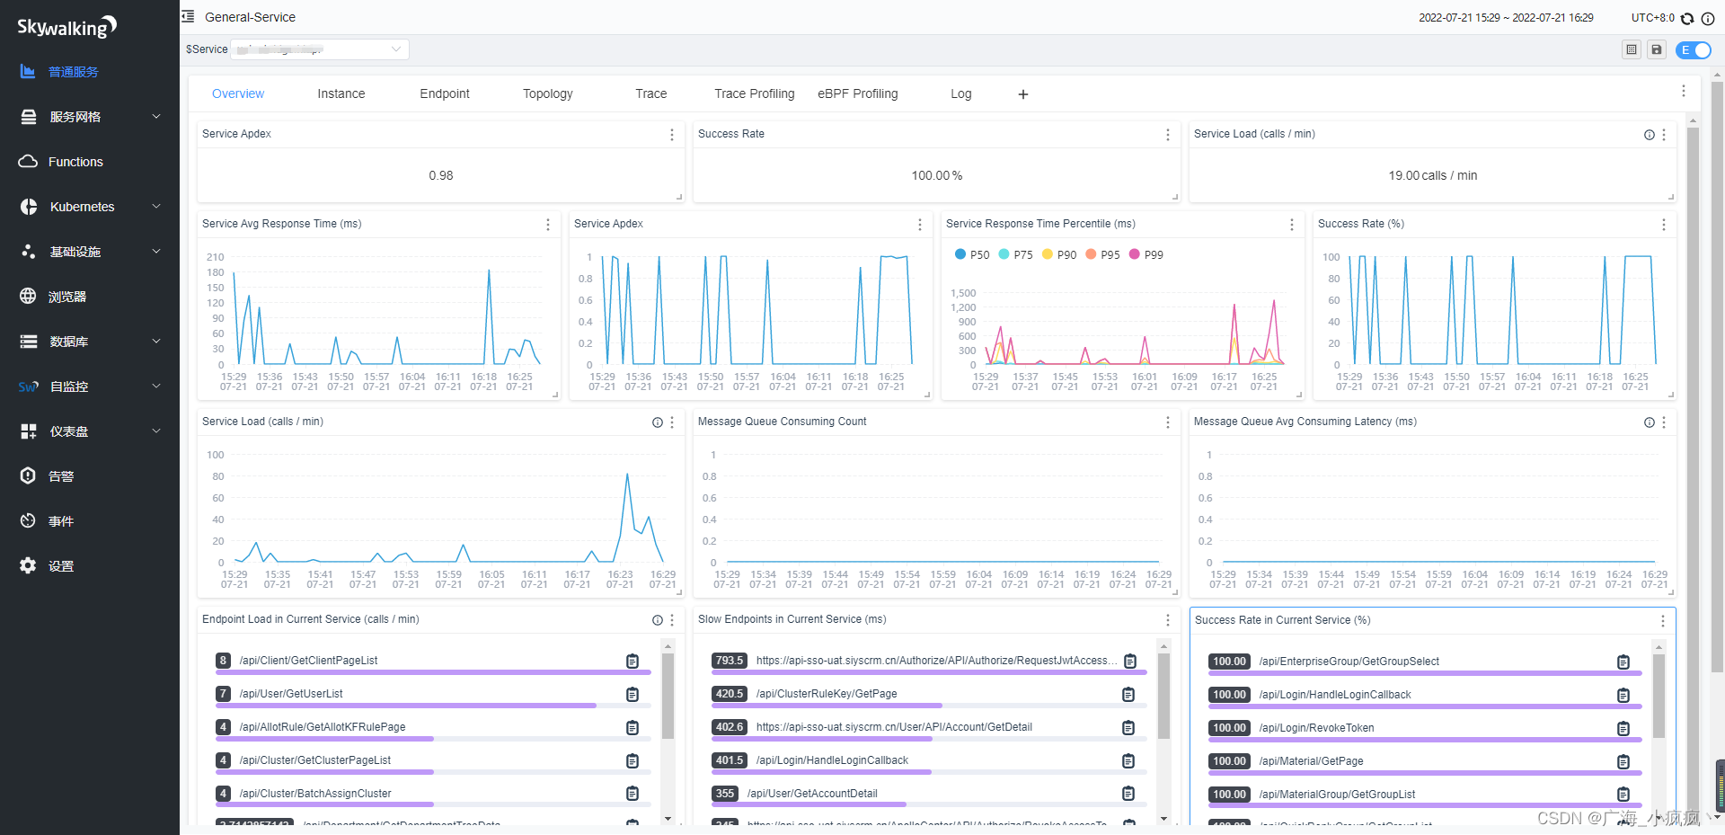Copy endpoint /api/Client/GetClientPageList
Screen dimensions: 1725x835
(632, 662)
